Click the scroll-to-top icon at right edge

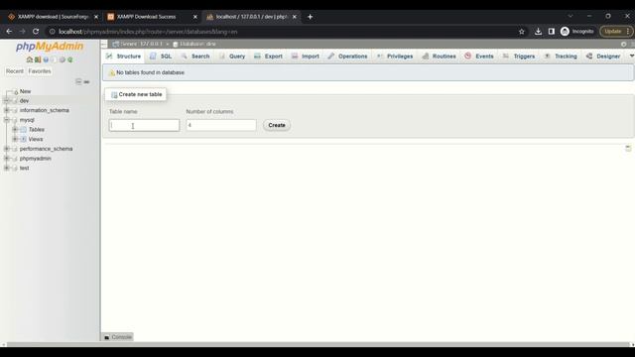628,148
